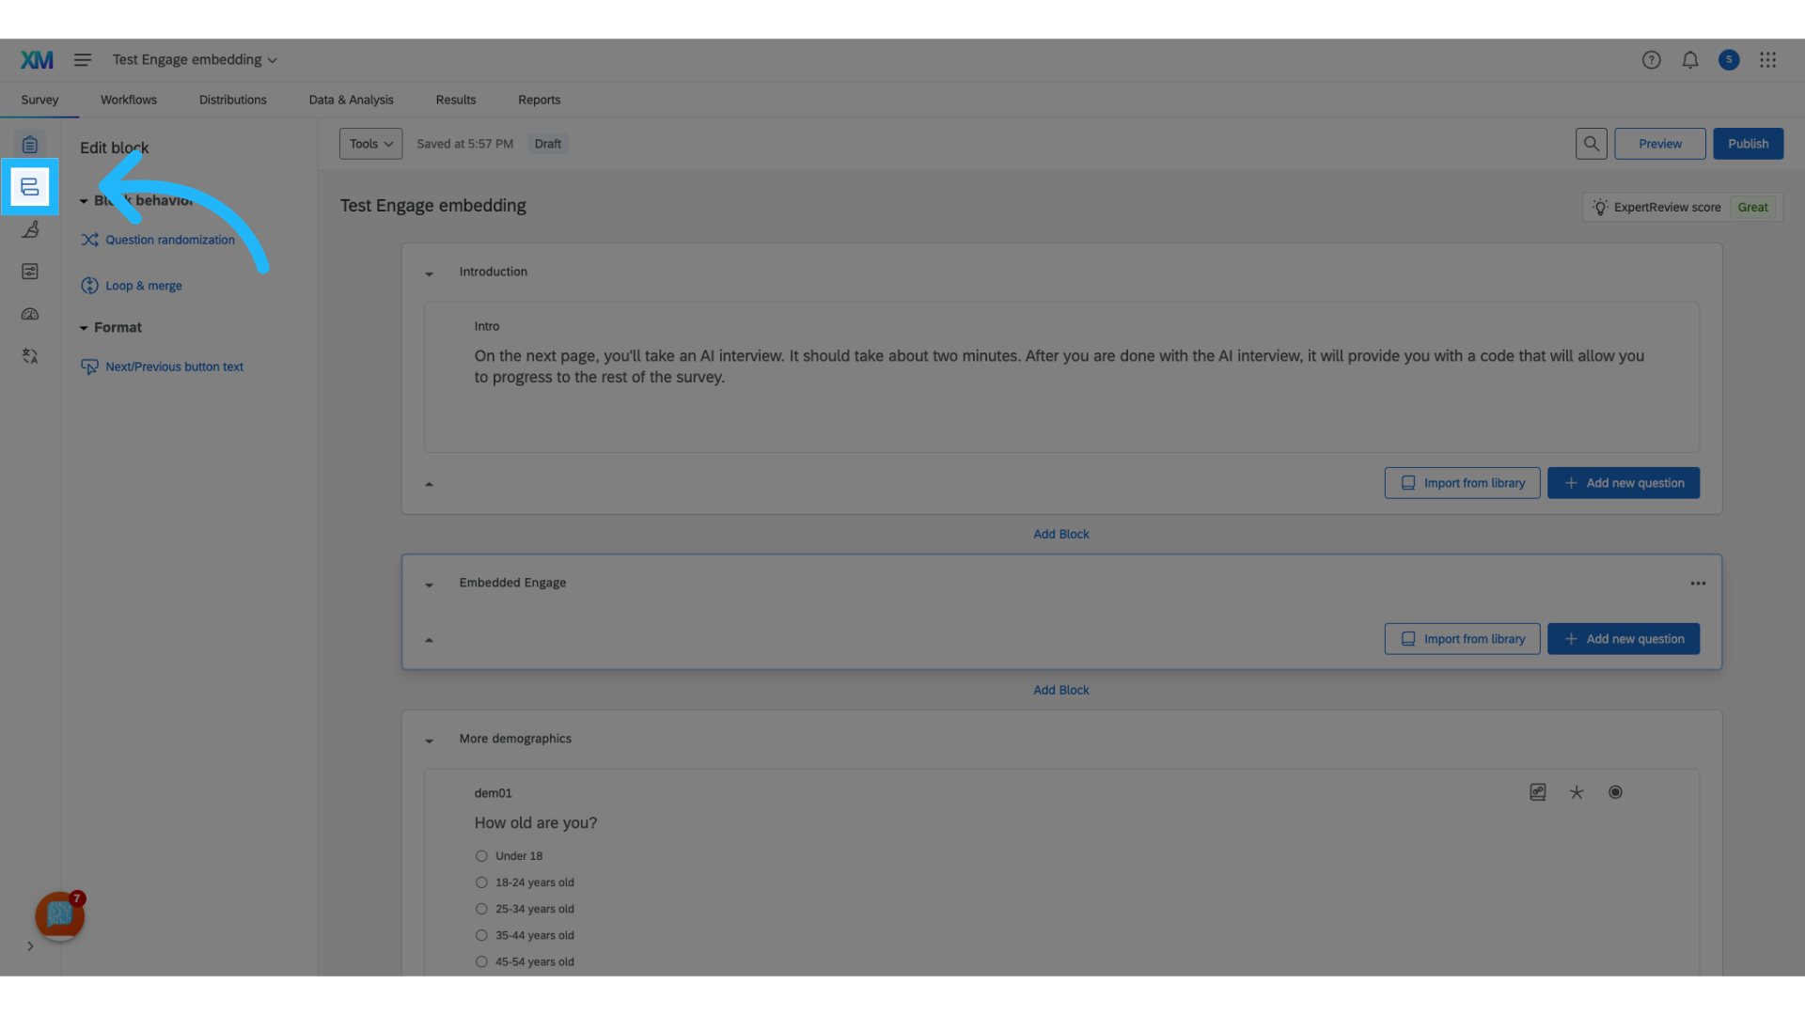1805x1015 pixels.
Task: Click Add new question in Embedded Engage
Action: pyautogui.click(x=1624, y=639)
